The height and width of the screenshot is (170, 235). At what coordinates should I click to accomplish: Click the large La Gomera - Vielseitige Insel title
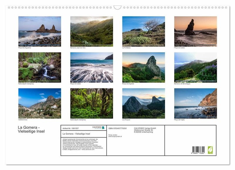[31, 129]
